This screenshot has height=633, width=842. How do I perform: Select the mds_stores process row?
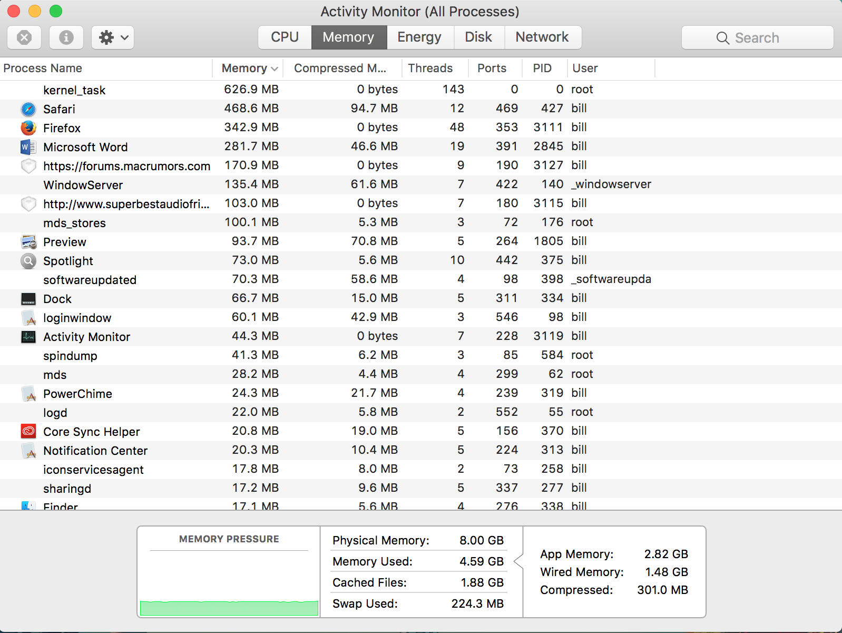pyautogui.click(x=421, y=223)
